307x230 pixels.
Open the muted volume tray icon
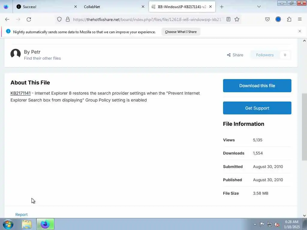pos(277,224)
